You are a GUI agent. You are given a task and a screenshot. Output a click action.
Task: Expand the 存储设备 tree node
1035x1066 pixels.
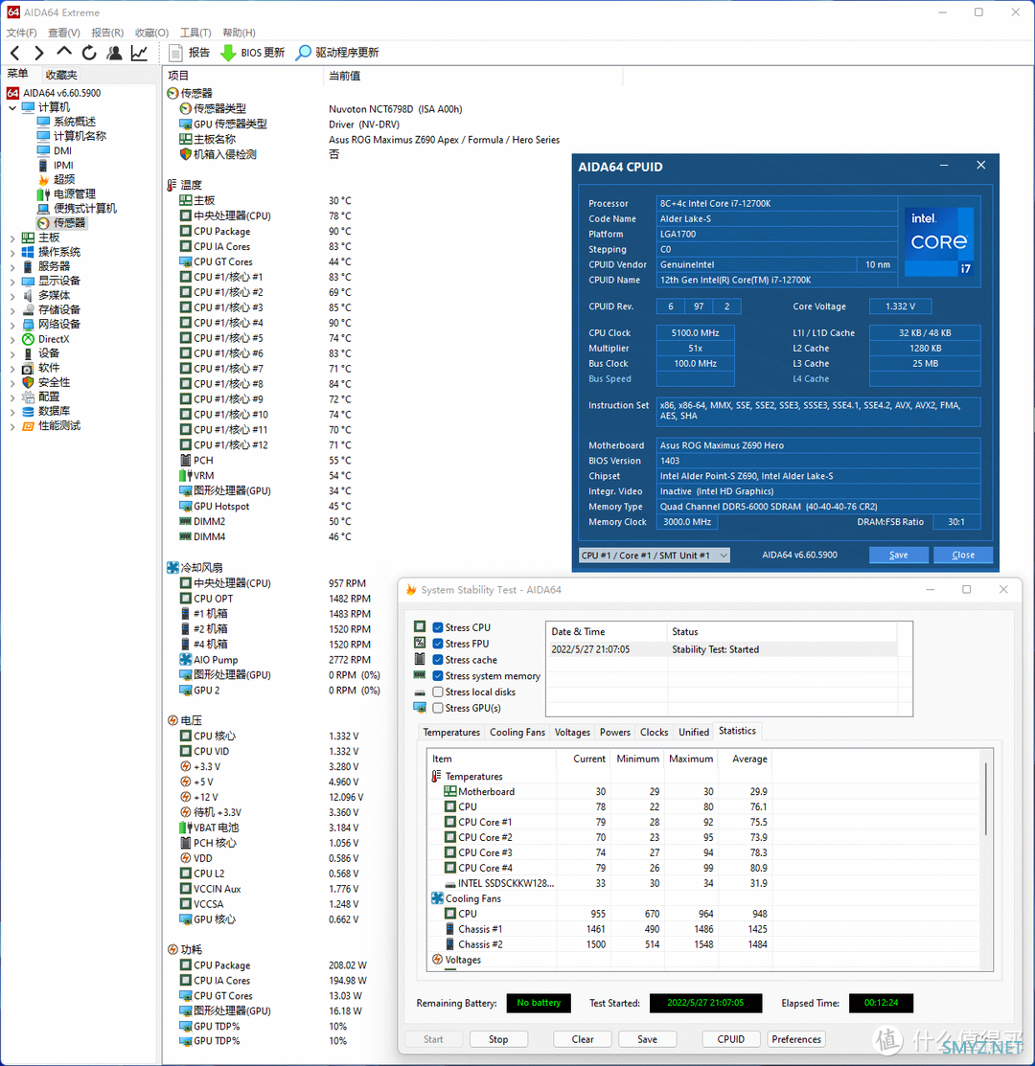pos(12,310)
